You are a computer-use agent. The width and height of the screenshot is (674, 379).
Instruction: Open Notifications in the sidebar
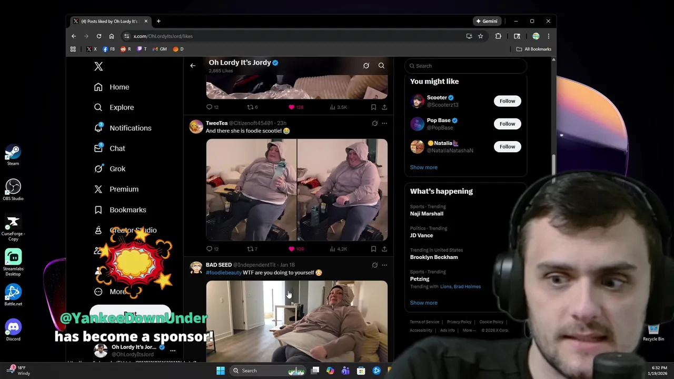[x=123, y=128]
